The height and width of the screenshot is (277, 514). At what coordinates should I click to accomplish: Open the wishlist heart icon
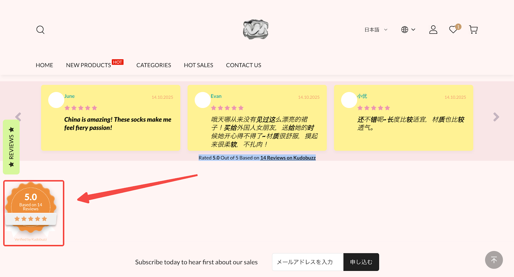[x=453, y=30]
